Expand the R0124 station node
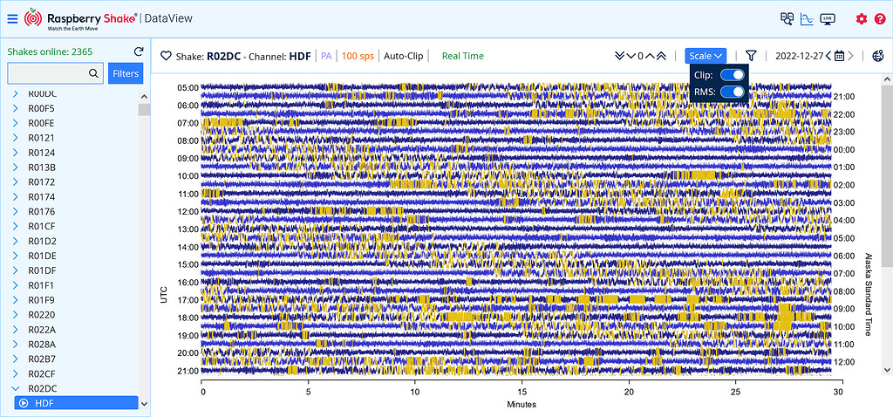This screenshot has width=893, height=417. pyautogui.click(x=16, y=153)
